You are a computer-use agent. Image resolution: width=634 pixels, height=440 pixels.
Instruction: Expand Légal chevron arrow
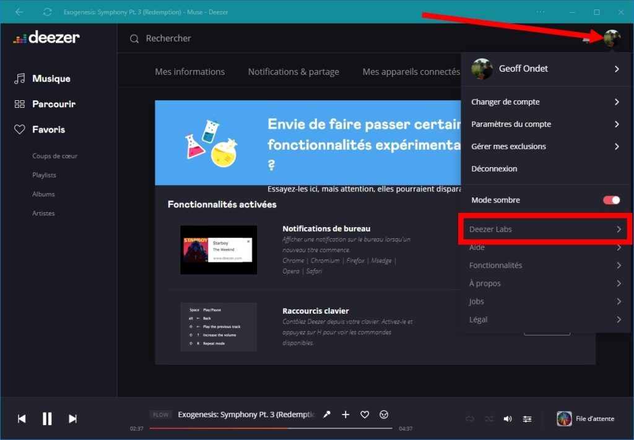[x=619, y=319]
